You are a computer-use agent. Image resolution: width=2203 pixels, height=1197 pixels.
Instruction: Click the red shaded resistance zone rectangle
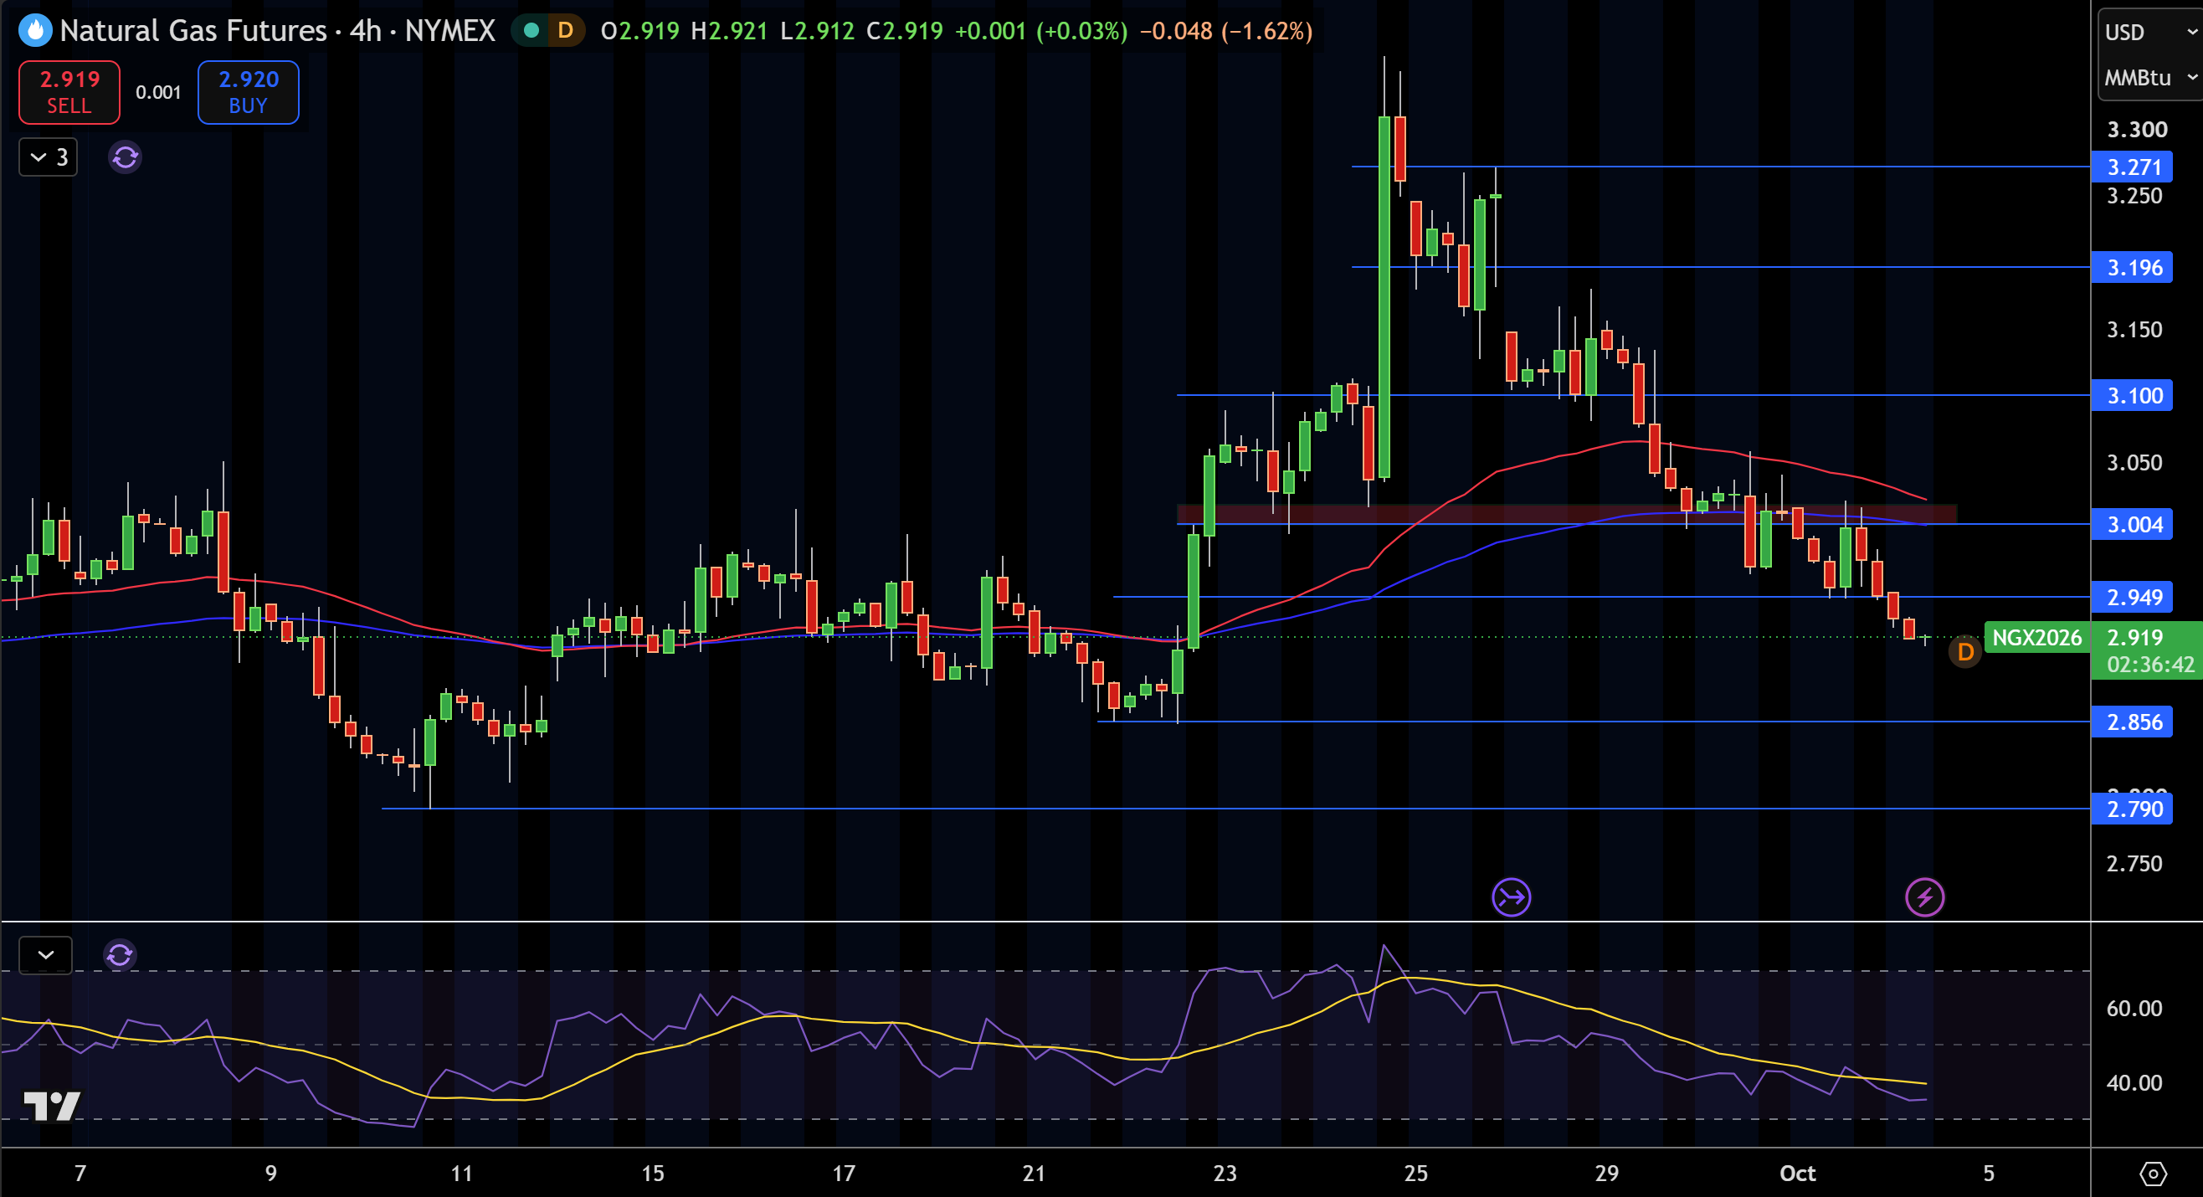(x=1567, y=514)
